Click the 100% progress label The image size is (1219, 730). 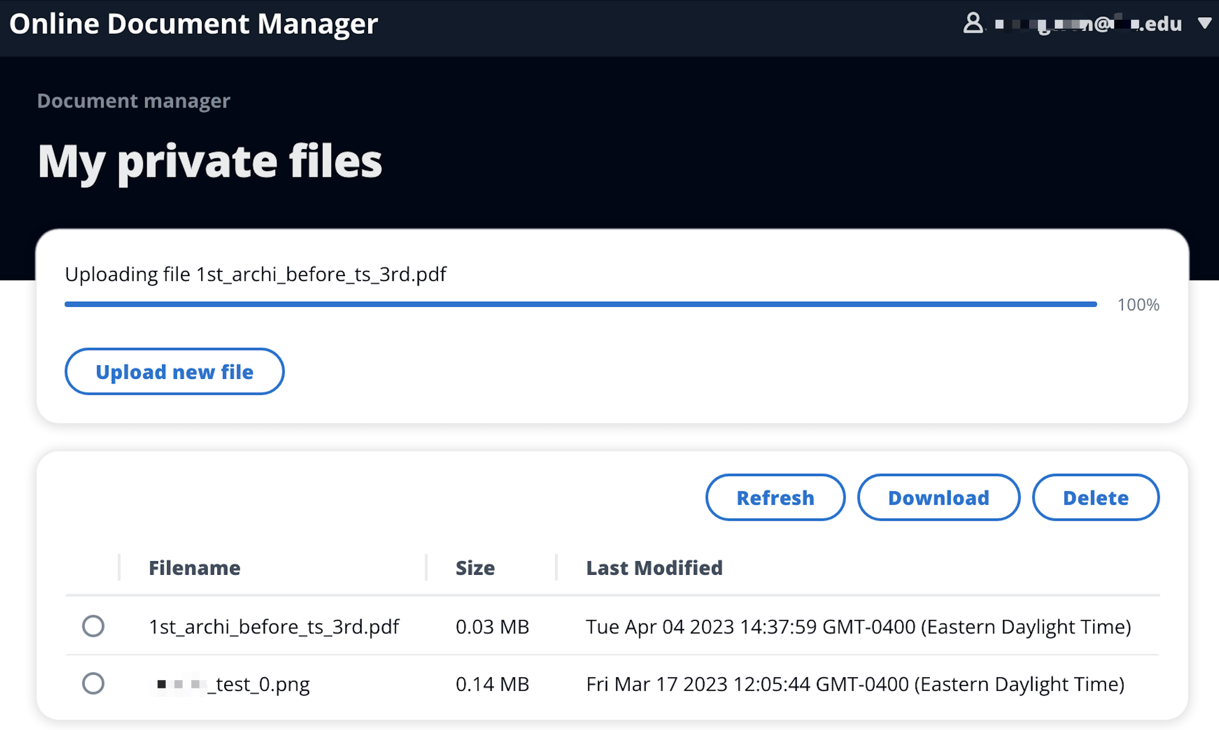[x=1138, y=305]
